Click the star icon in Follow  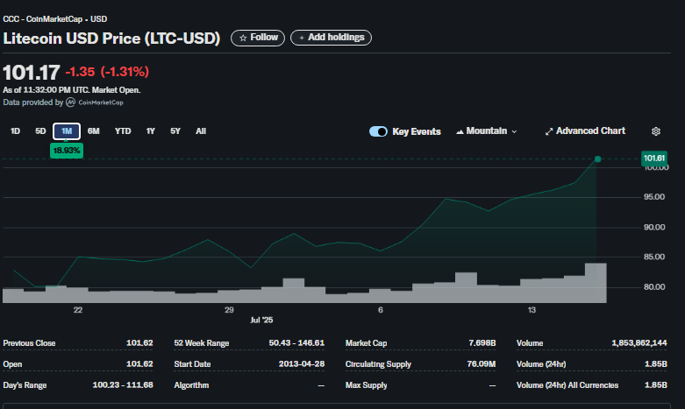[x=243, y=38]
